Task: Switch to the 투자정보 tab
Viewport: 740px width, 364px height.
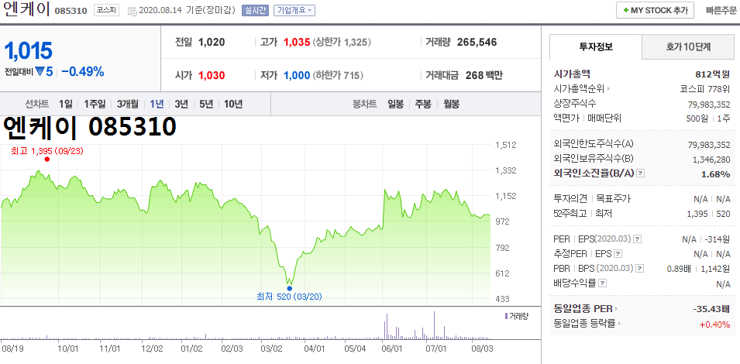Action: coord(596,46)
